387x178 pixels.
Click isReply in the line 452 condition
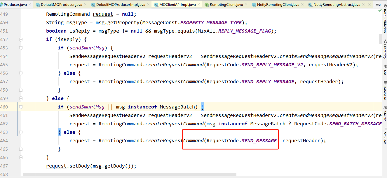coord(68,39)
